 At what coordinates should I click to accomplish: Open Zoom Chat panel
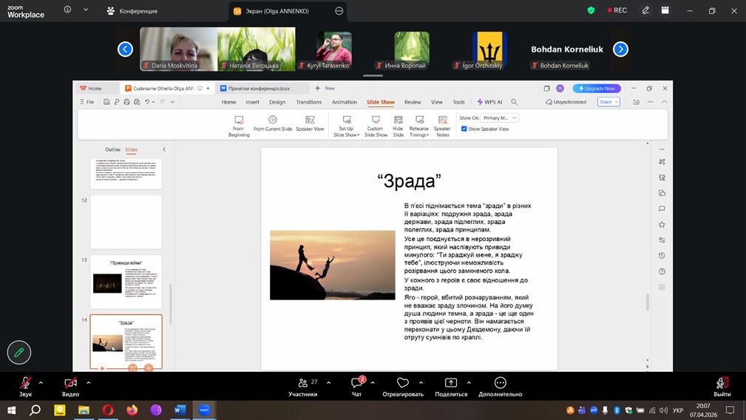click(356, 383)
